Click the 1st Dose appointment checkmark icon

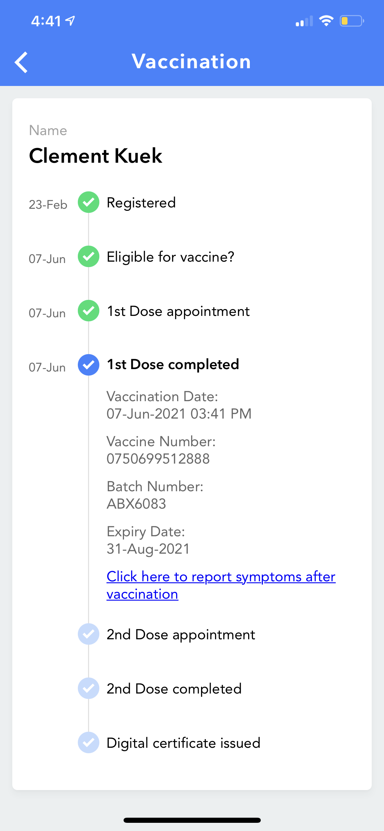[x=88, y=311]
